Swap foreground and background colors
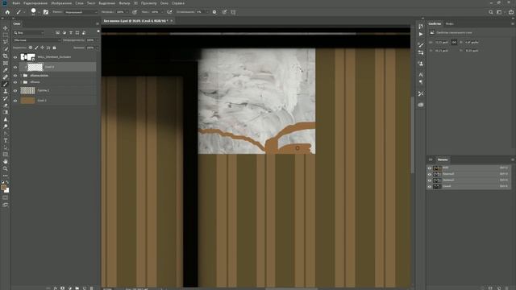The height and width of the screenshot is (290, 516). pos(7,182)
